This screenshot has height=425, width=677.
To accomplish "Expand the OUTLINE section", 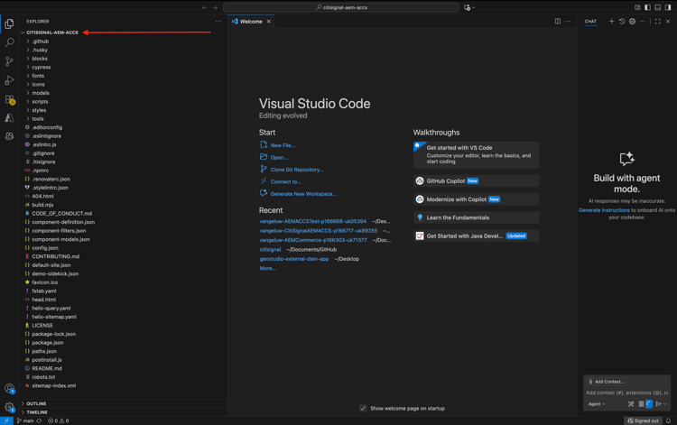I will (36, 403).
